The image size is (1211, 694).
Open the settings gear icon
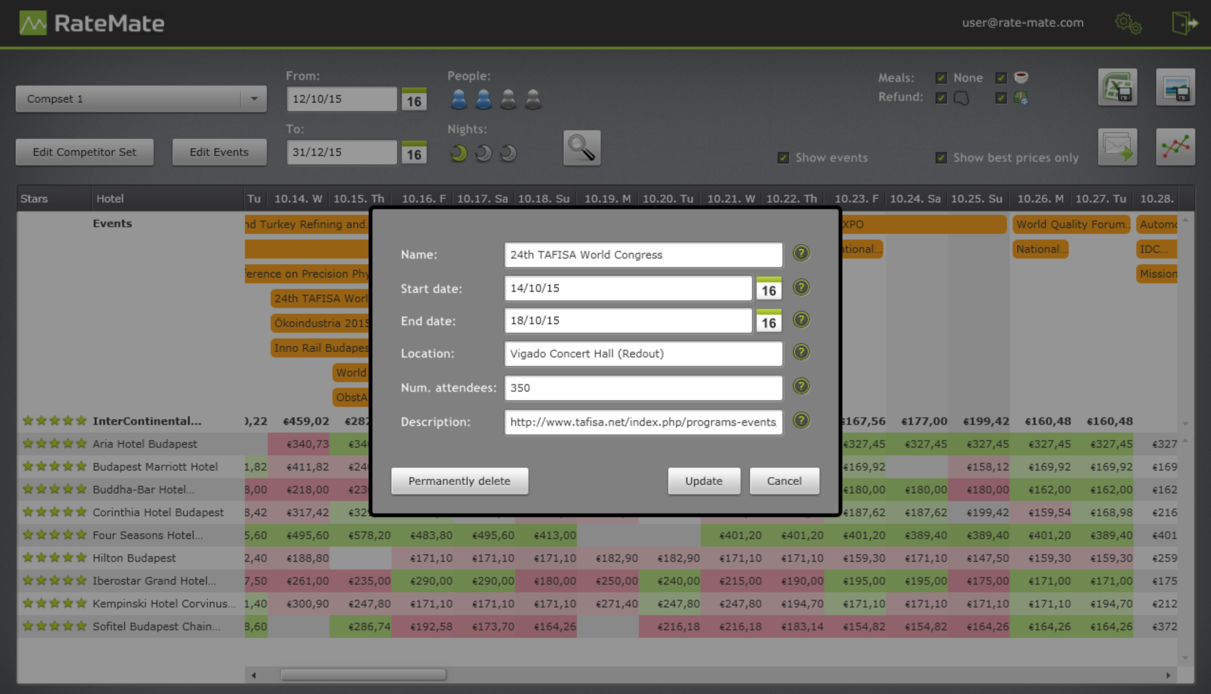[1128, 23]
